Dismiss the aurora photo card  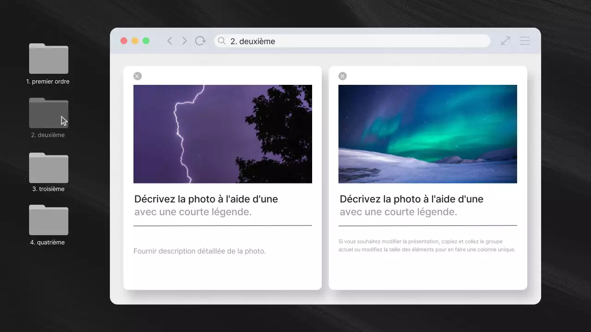(x=342, y=76)
